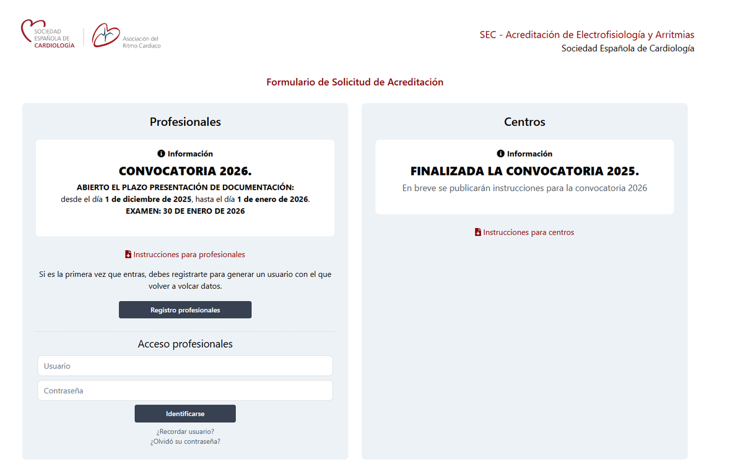
Task: Open Instrucciones para profesionales link
Action: (x=189, y=255)
